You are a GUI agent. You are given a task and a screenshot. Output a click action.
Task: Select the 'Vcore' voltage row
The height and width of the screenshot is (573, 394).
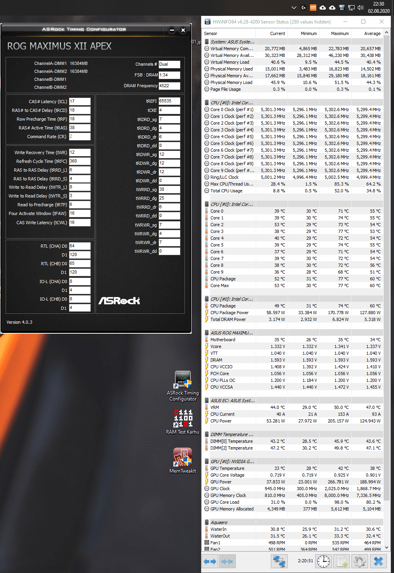[x=292, y=346]
